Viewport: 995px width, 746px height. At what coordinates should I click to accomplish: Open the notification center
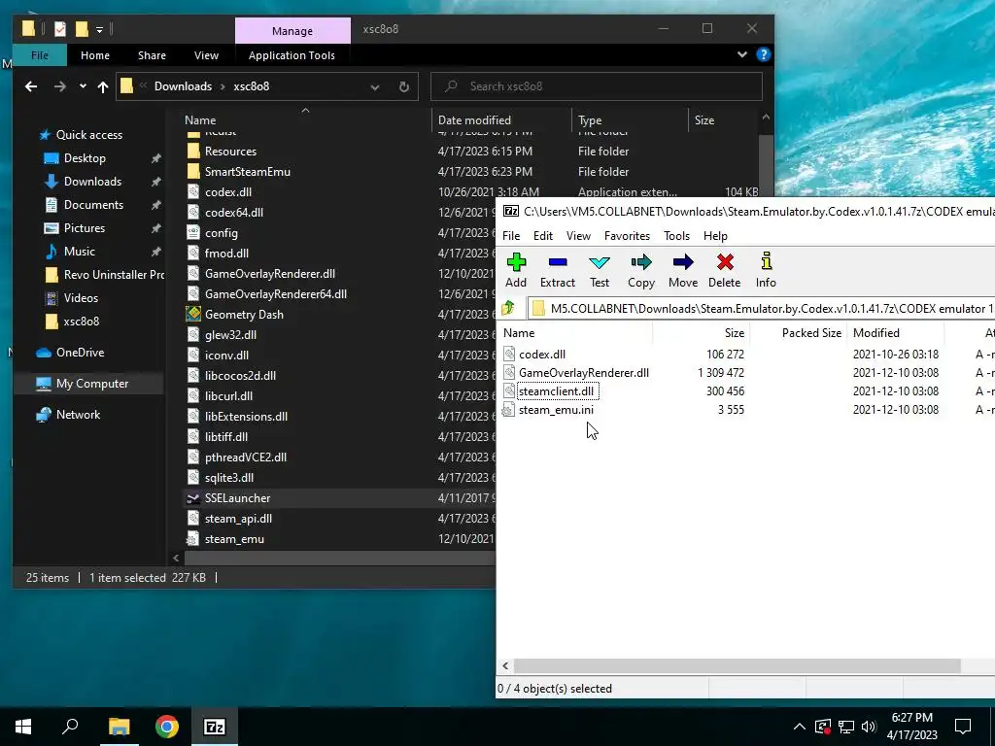click(x=963, y=727)
